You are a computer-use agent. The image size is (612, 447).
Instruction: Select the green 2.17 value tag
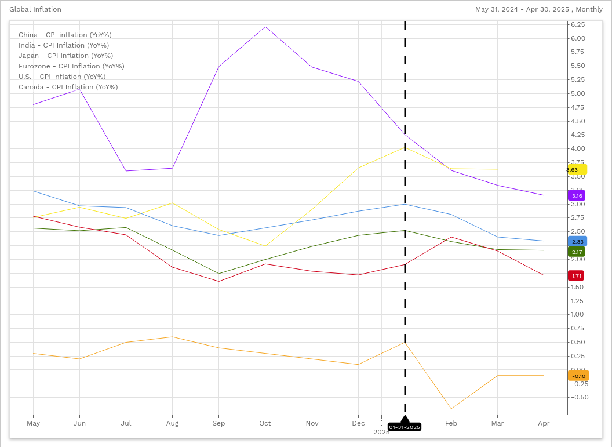(576, 252)
